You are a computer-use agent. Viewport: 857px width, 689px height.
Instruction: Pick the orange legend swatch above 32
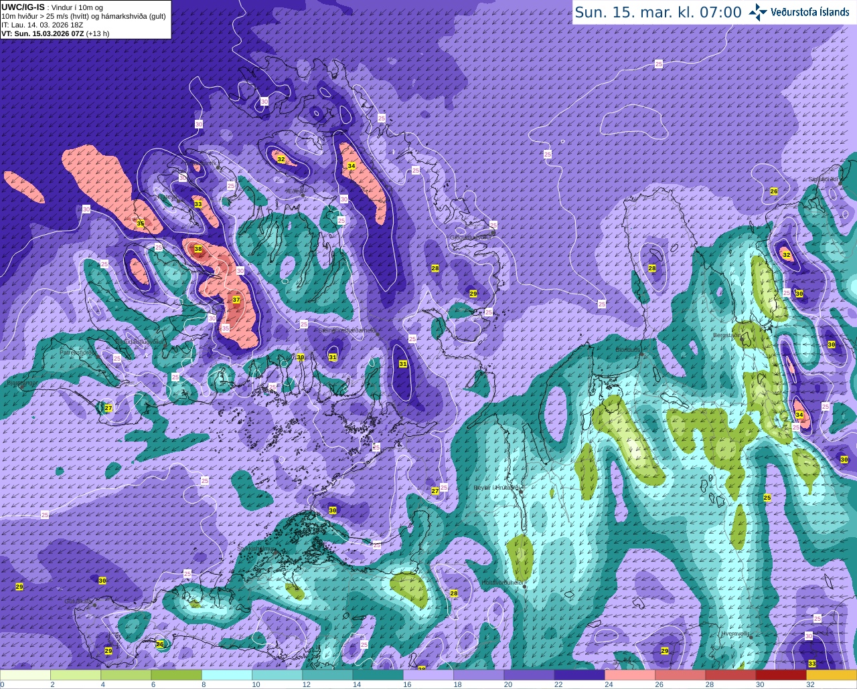[832, 675]
